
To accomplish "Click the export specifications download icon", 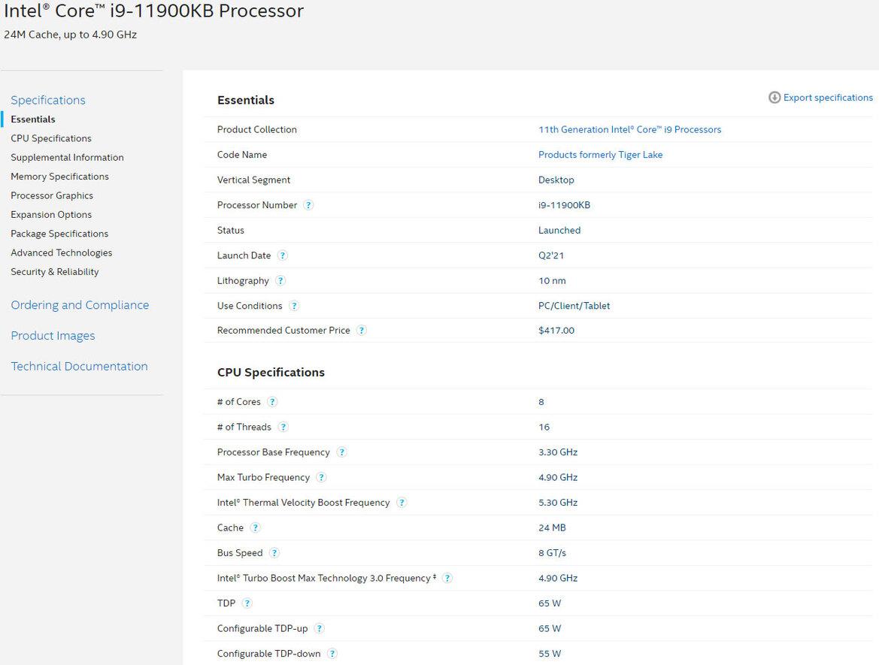I will tap(774, 98).
